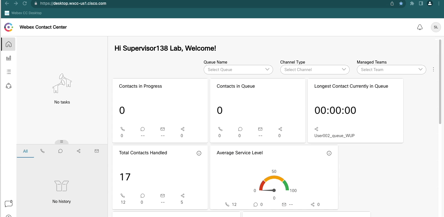The width and height of the screenshot is (444, 217).
Task: Expand the Select Team dropdown
Action: coord(391,70)
